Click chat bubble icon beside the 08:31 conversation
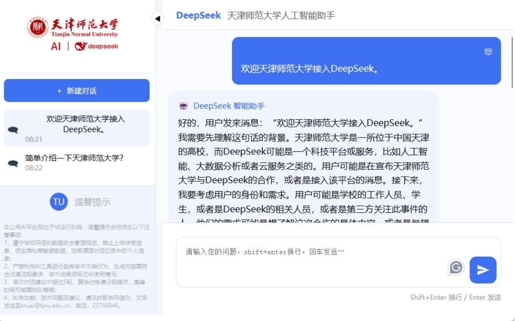The image size is (515, 321). (13, 129)
